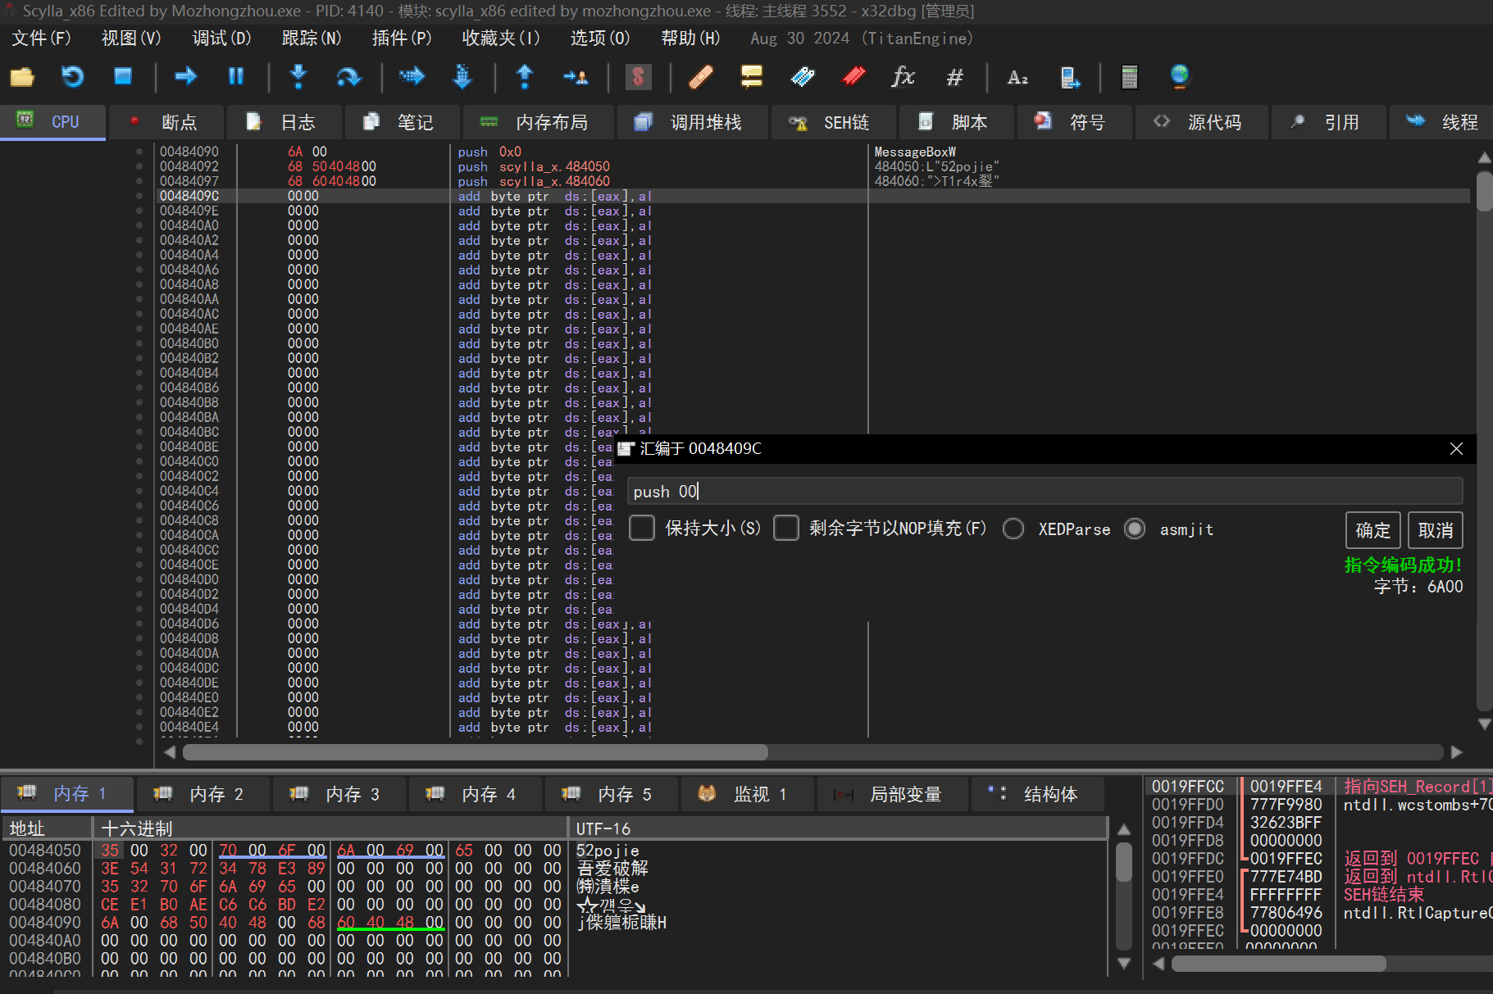Viewport: 1493px width, 994px height.
Task: Open the 调试(D) menu
Action: pyautogui.click(x=221, y=39)
